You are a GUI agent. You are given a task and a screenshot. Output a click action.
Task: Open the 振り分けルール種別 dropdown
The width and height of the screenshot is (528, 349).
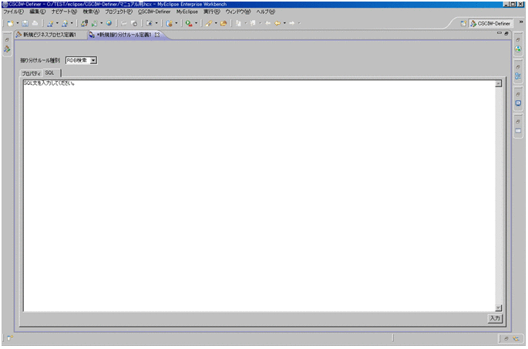point(93,59)
